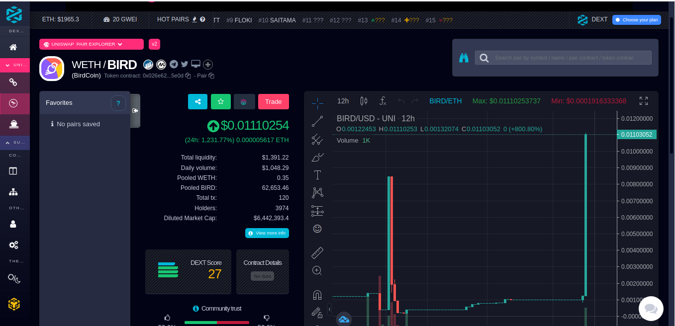The width and height of the screenshot is (675, 326).
Task: Click the pink Trade button
Action: click(x=274, y=101)
